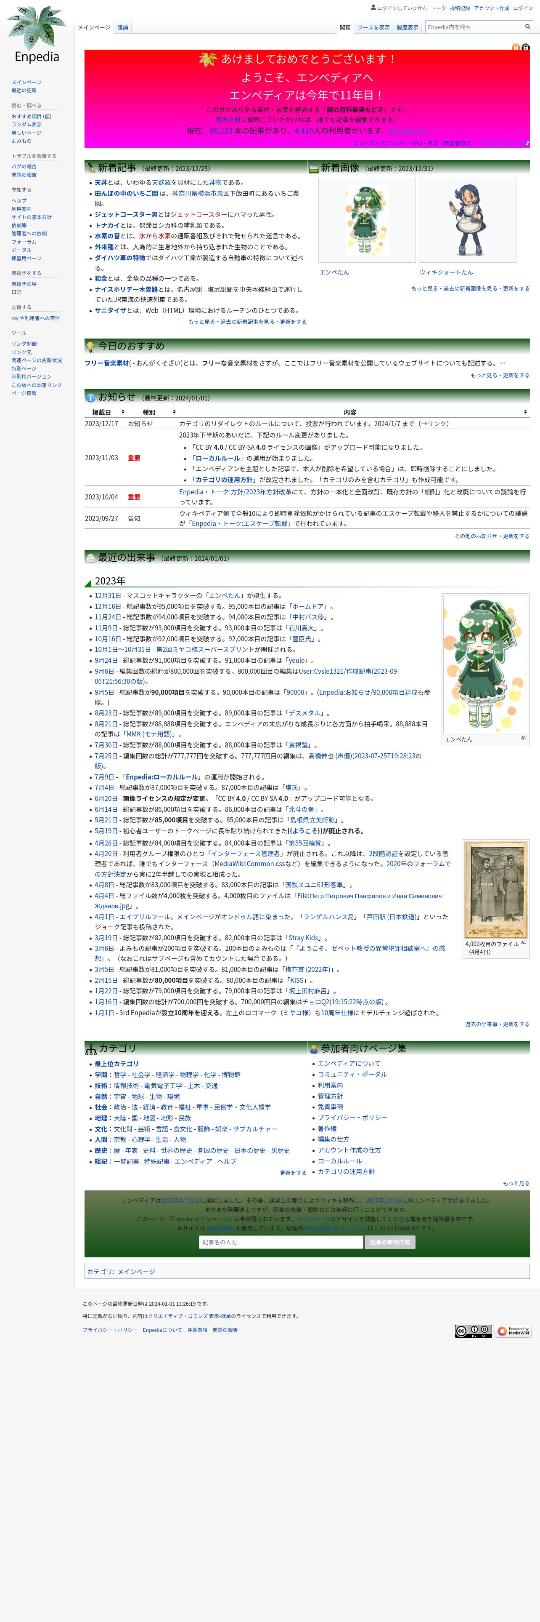
Task: Open the エンペたん image in 新着画像
Action: [367, 220]
